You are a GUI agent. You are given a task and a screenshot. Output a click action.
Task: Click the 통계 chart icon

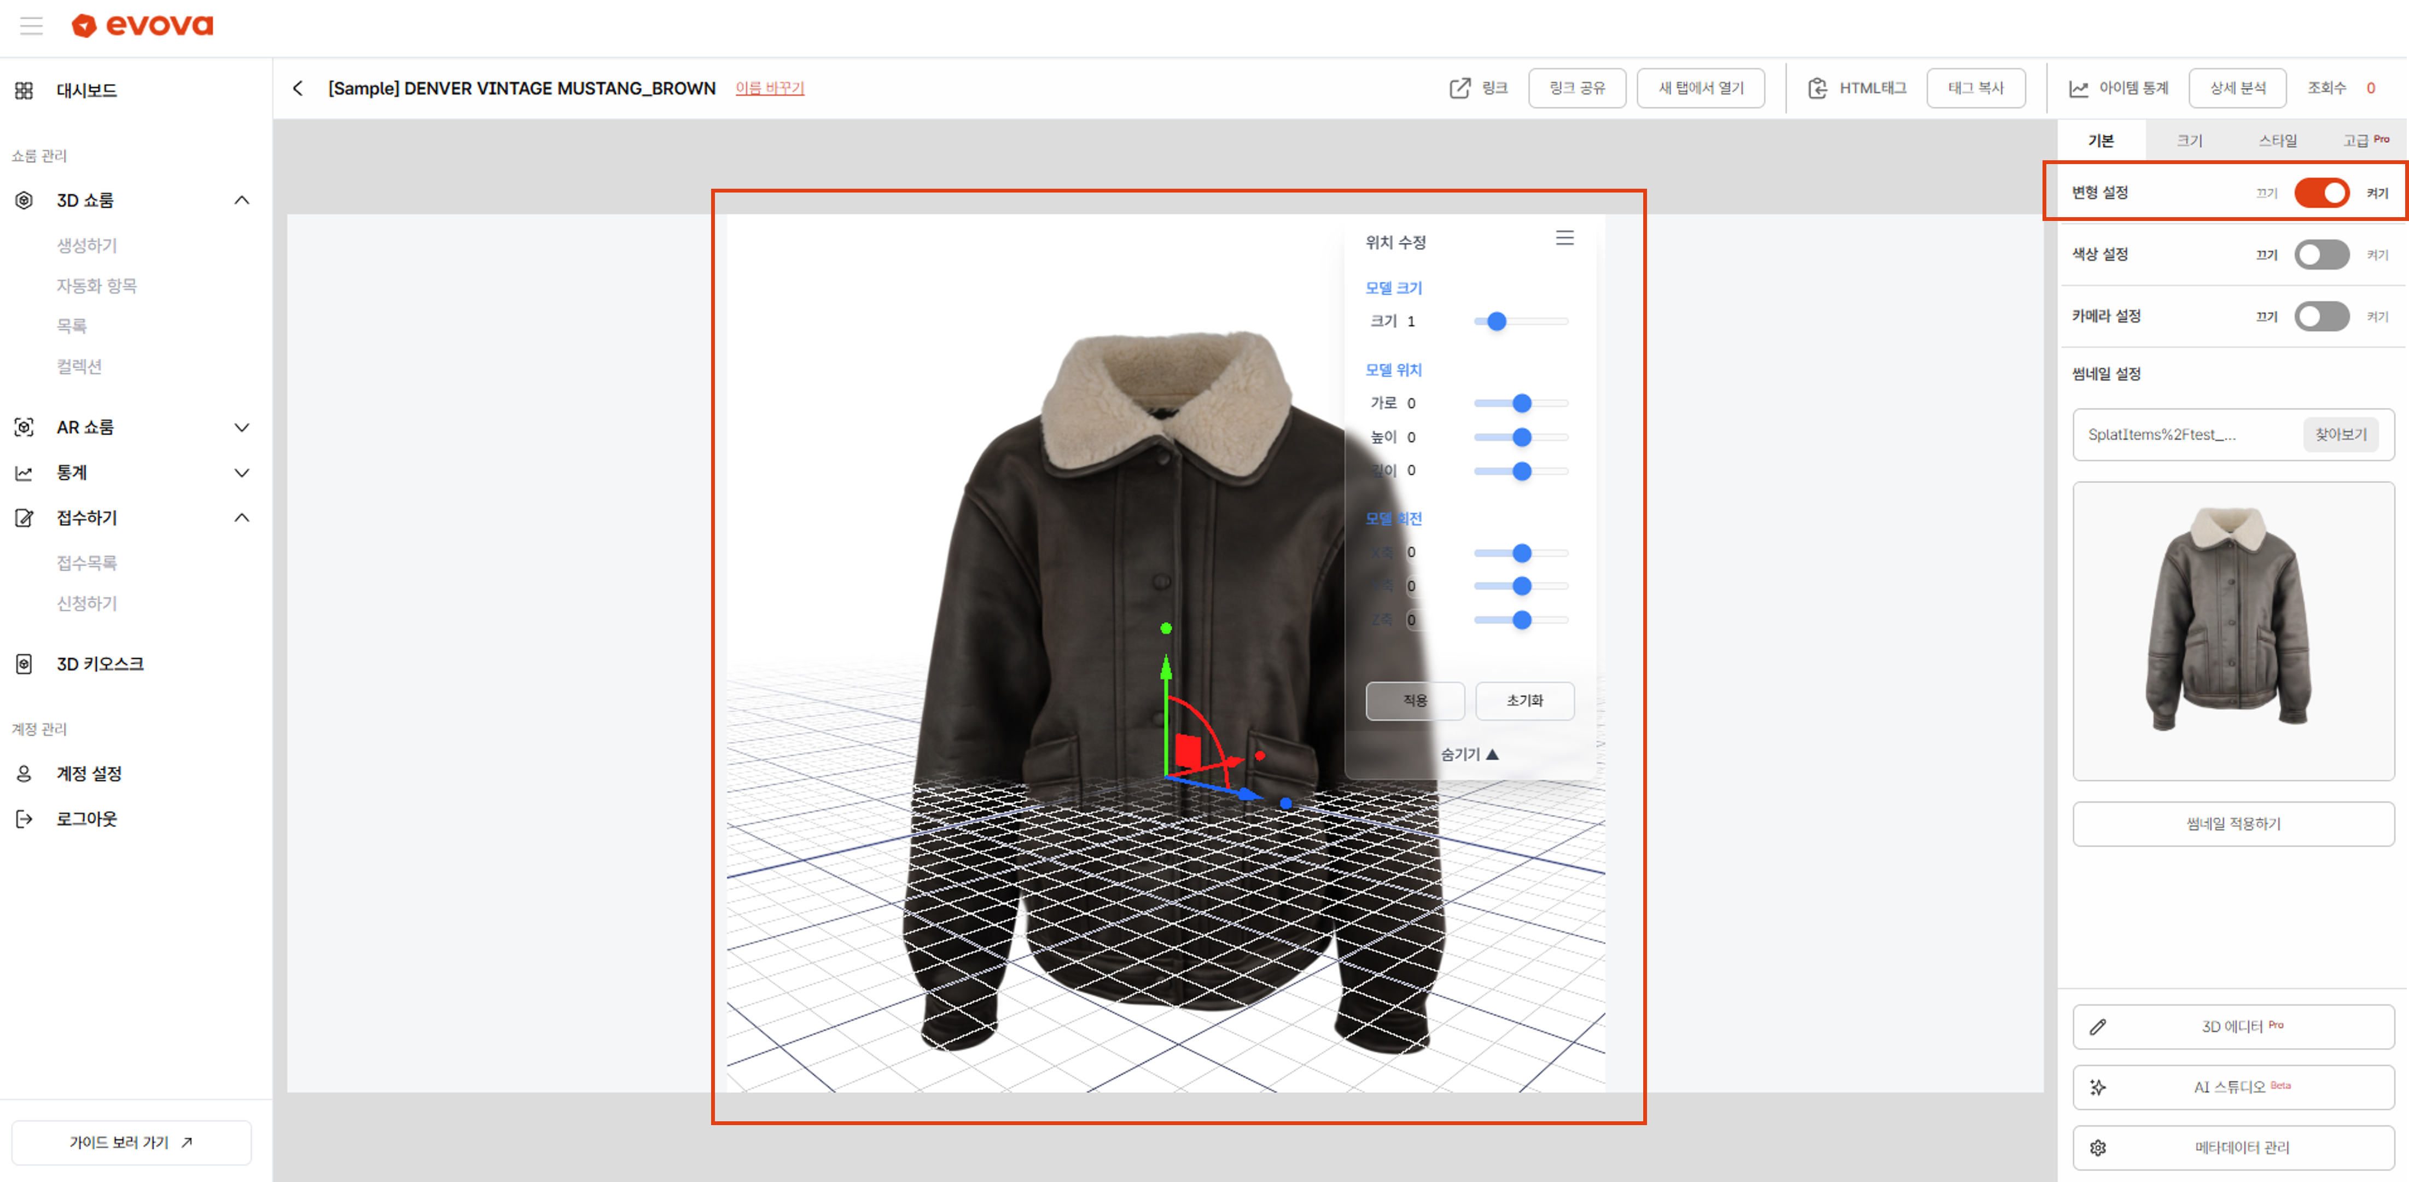[24, 472]
